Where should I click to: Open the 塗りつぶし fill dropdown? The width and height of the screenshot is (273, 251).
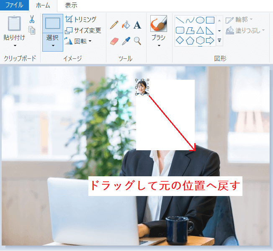click(245, 31)
